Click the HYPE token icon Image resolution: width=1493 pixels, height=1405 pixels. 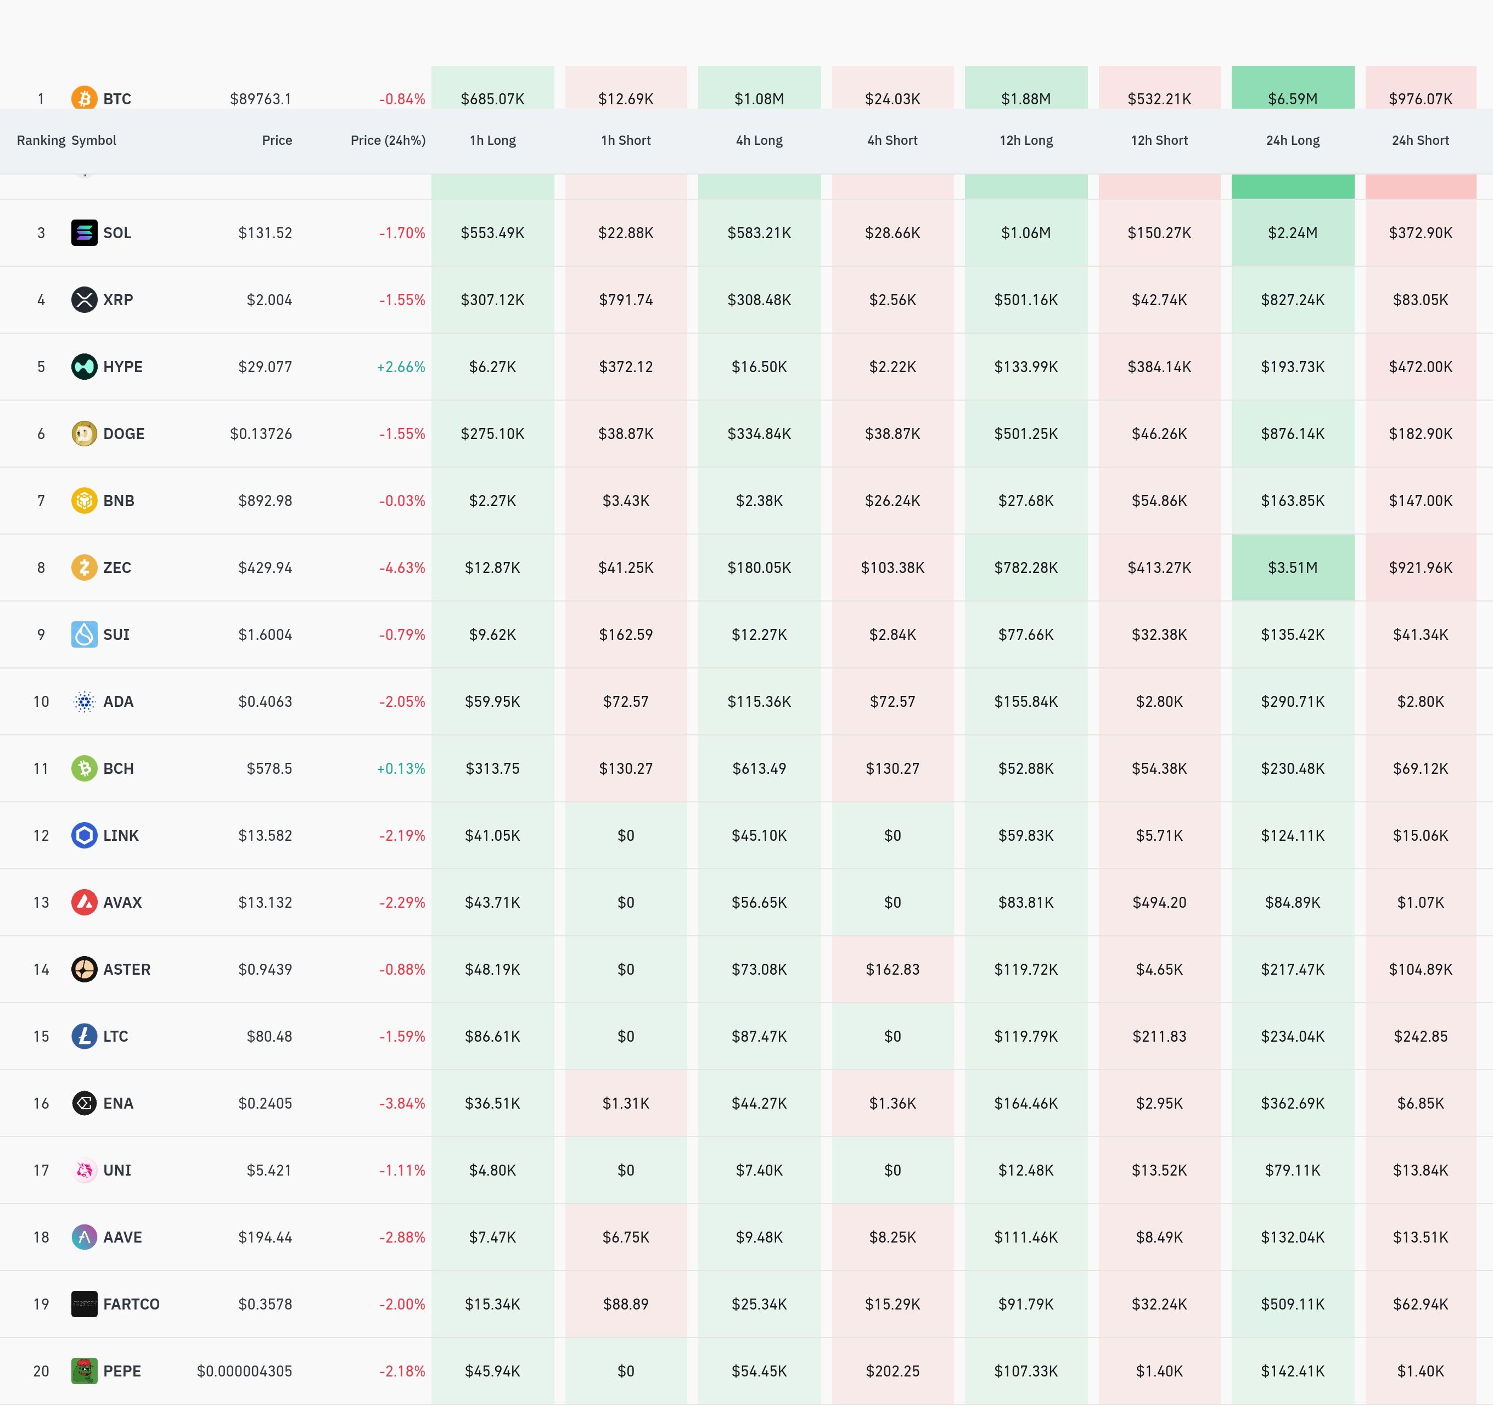click(84, 367)
